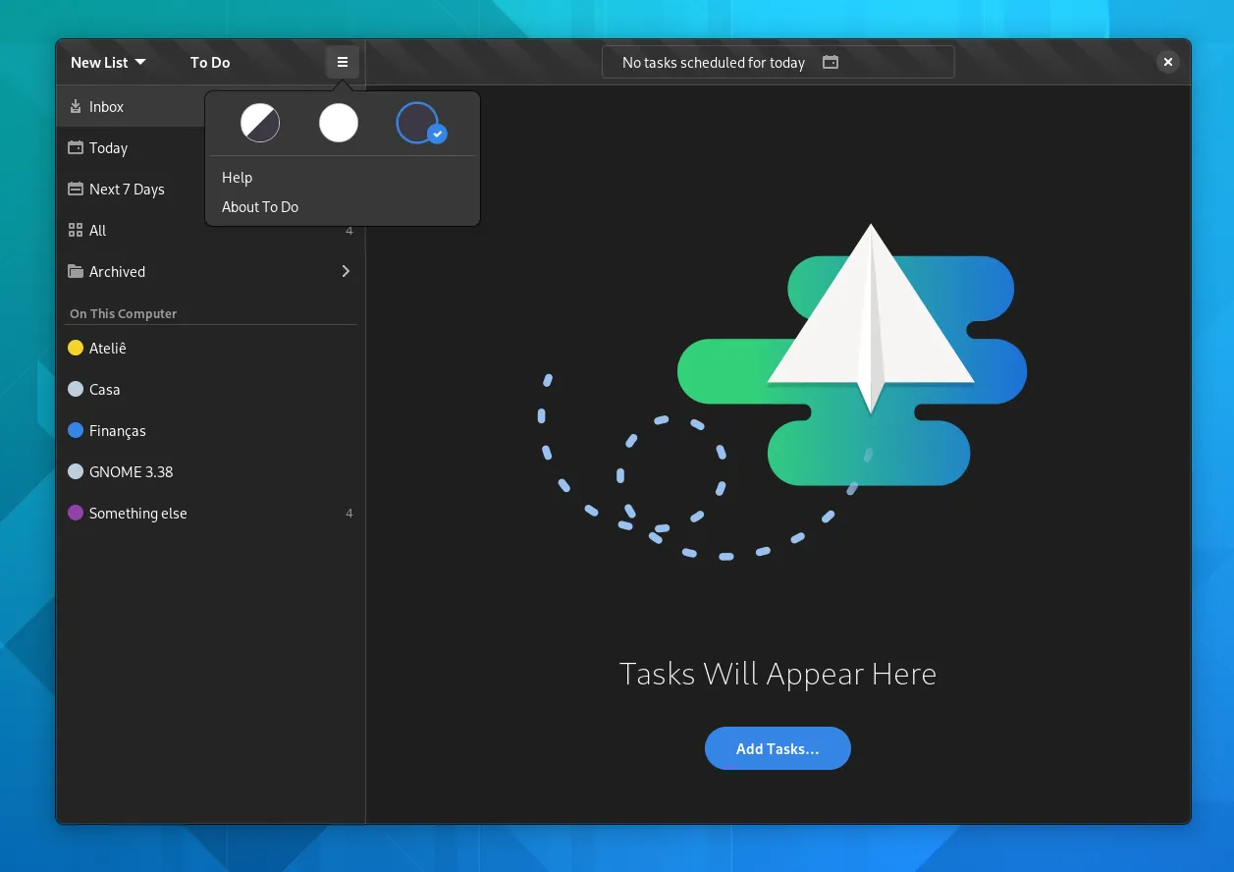
Task: Click the gray color dot beside GNOME 3.38
Action: point(76,472)
